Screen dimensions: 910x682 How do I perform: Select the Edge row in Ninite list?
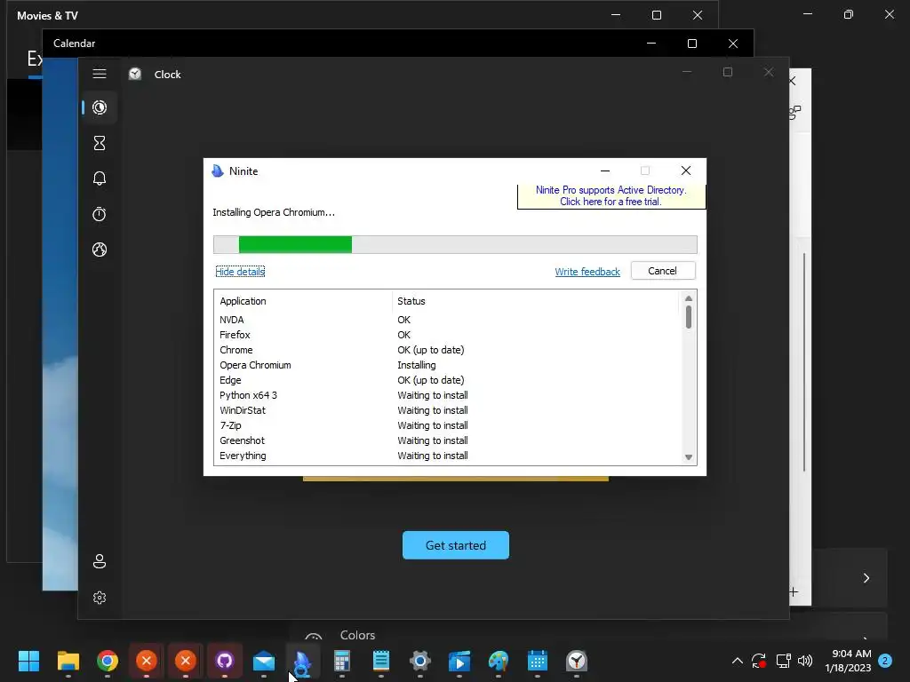tap(446, 380)
